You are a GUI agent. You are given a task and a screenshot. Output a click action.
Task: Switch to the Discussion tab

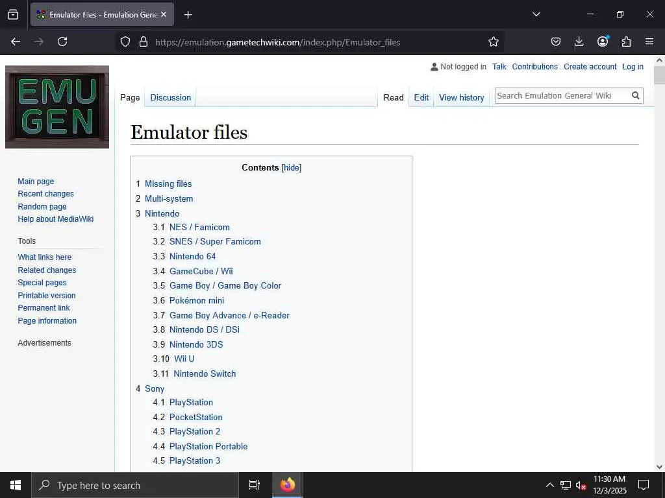171,97
